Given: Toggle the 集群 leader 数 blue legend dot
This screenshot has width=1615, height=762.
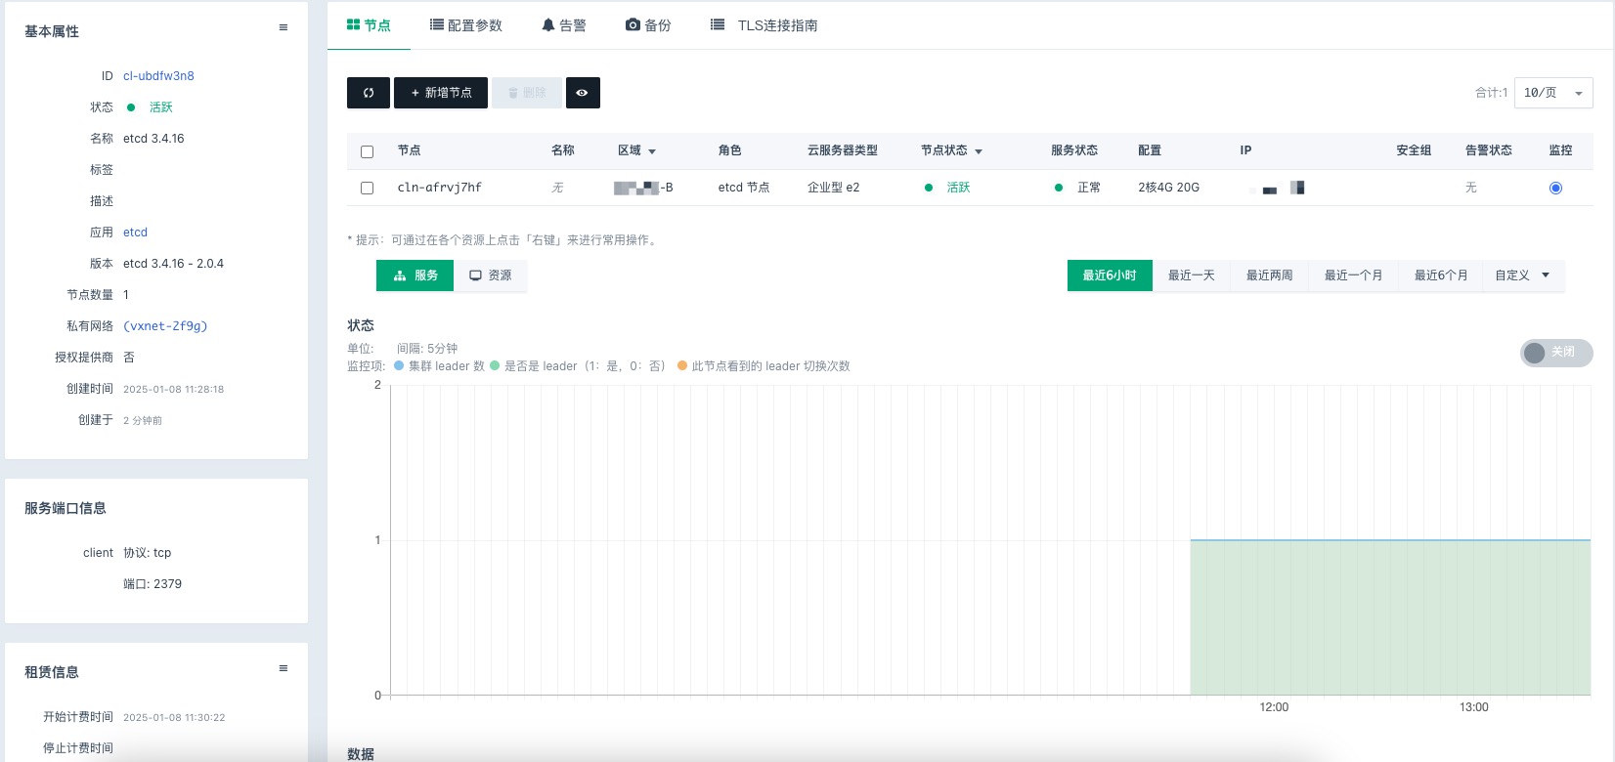Looking at the screenshot, I should click(x=399, y=366).
